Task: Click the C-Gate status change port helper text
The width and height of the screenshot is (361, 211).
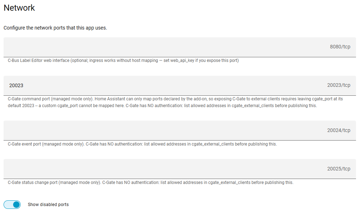Action: pyautogui.click(x=151, y=183)
